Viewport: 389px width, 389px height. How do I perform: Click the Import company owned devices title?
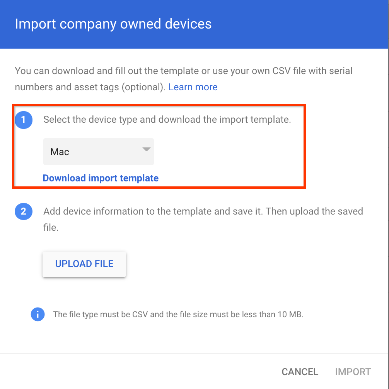(x=113, y=24)
